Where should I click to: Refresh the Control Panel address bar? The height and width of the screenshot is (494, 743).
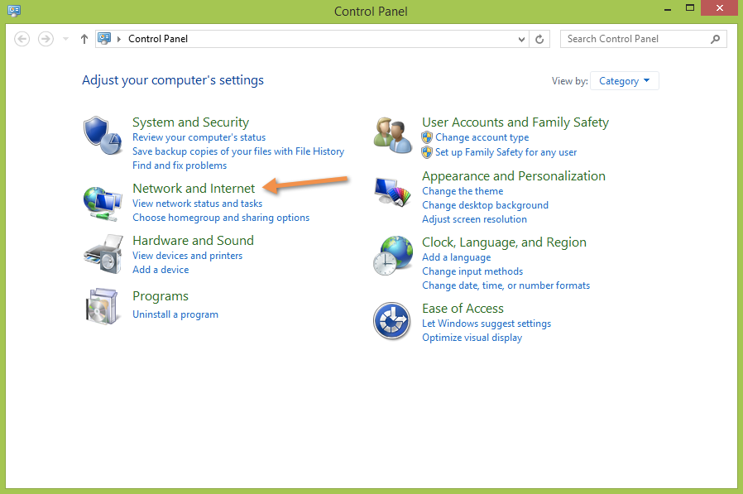(x=540, y=39)
